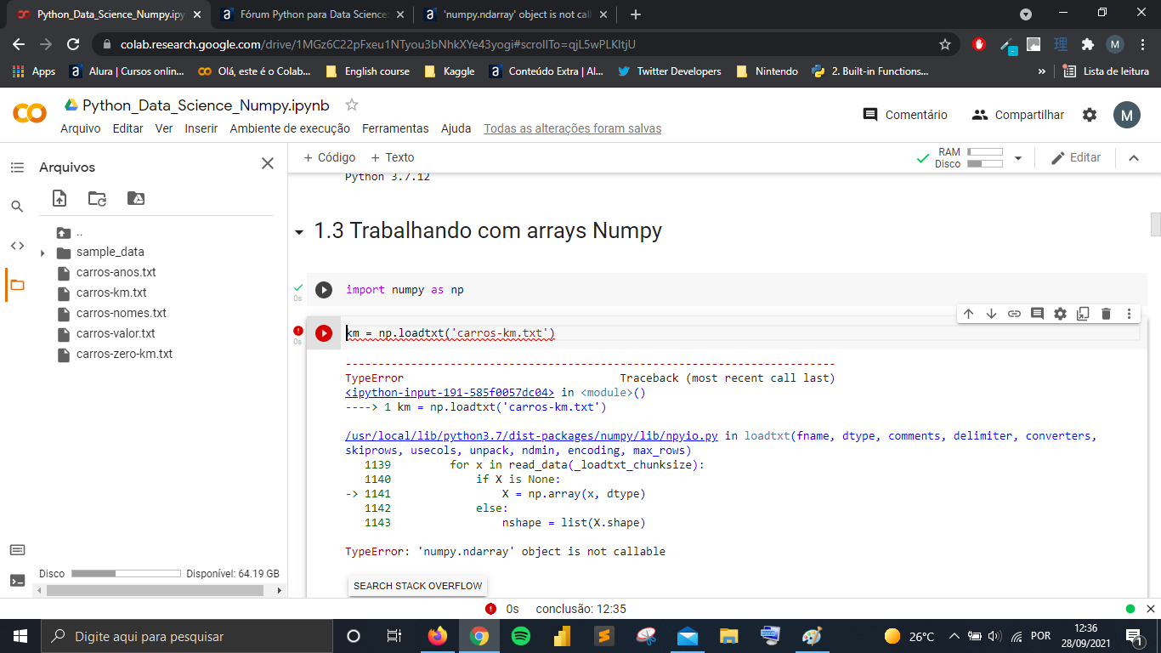Select carros-nomes.txt file

pyautogui.click(x=122, y=314)
